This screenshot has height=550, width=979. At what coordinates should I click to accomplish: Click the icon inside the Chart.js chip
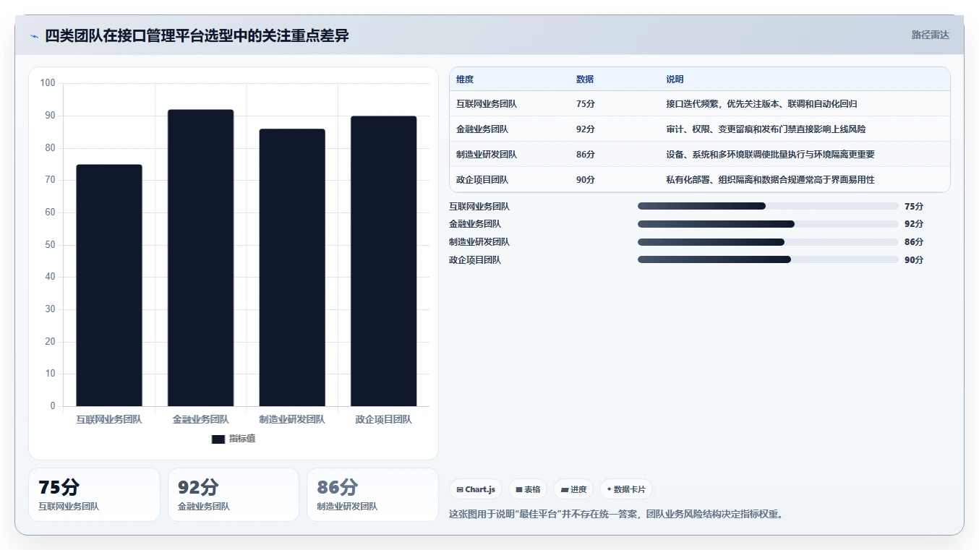click(460, 489)
